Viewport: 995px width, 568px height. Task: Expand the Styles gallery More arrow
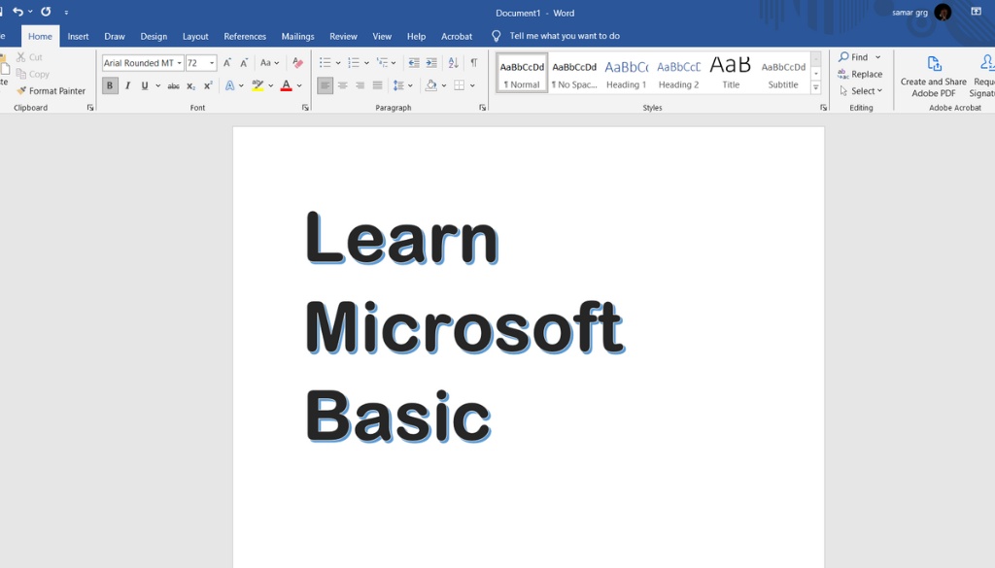point(816,88)
